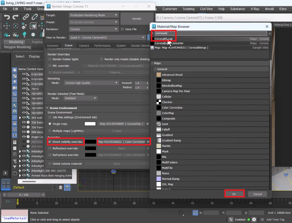Click the time slider 0 / 100
The image size is (292, 223).
[x=24, y=195]
